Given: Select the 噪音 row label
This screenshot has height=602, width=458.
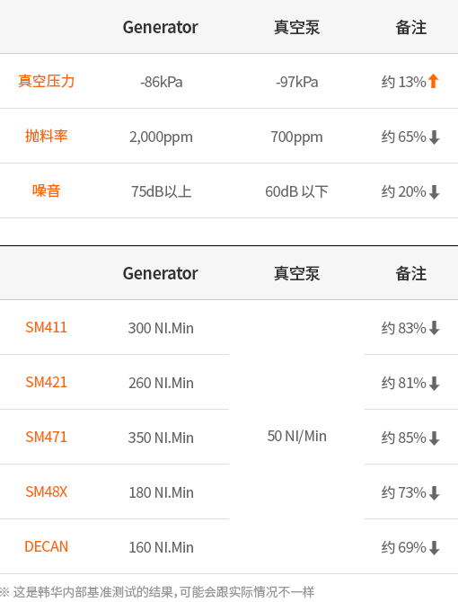Looking at the screenshot, I should pos(47,190).
